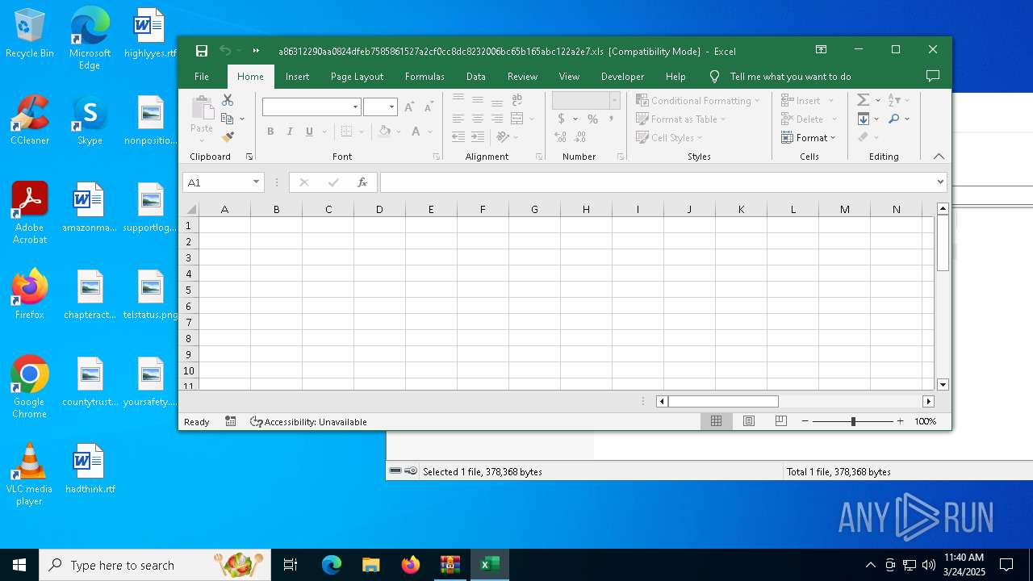Click the Insert Function fx icon
The height and width of the screenshot is (581, 1033).
click(x=362, y=182)
